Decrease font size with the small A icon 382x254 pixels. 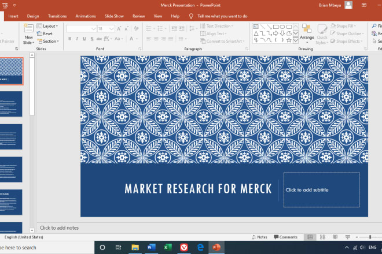coord(126,29)
